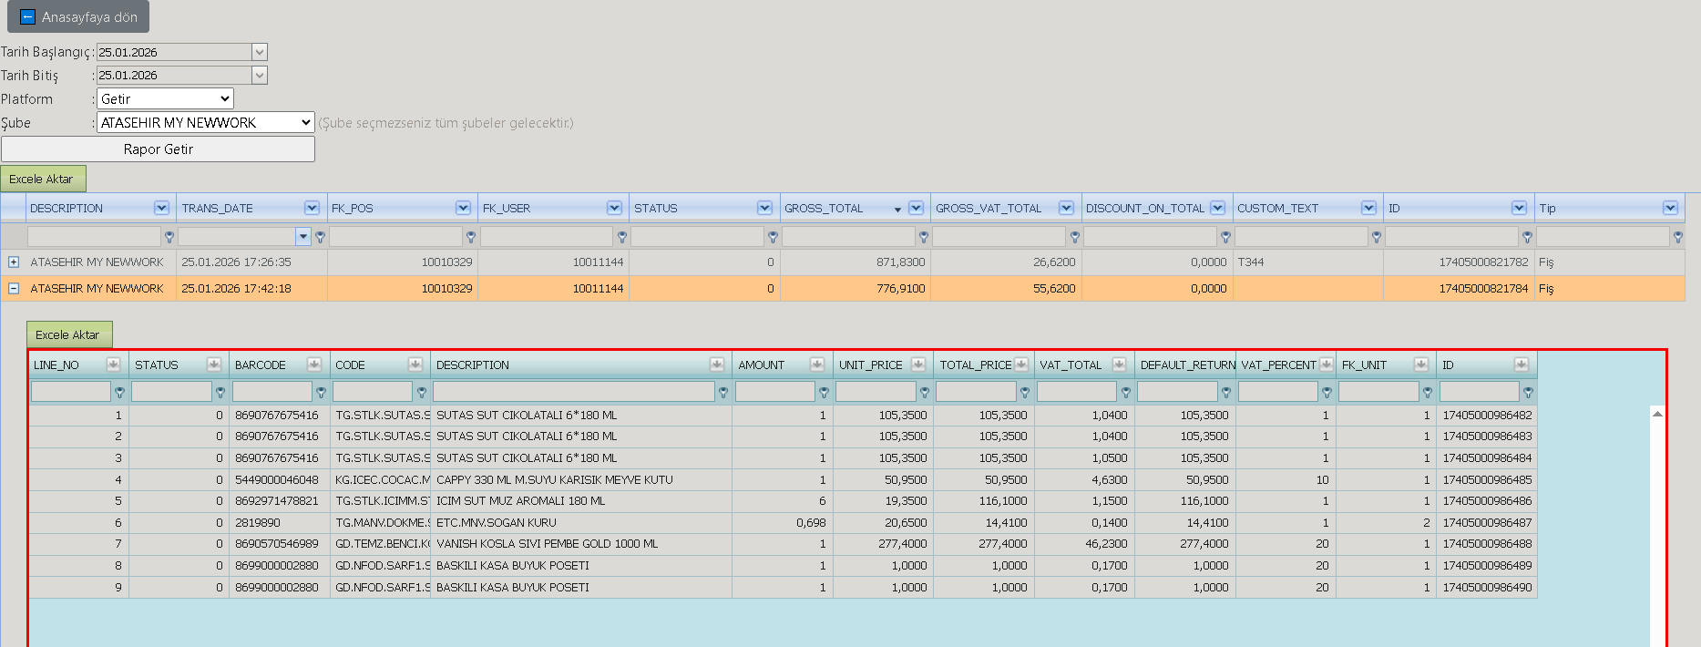The image size is (1701, 647).
Task: Expand the 17:26:35 transaction row
Action: pyautogui.click(x=14, y=262)
